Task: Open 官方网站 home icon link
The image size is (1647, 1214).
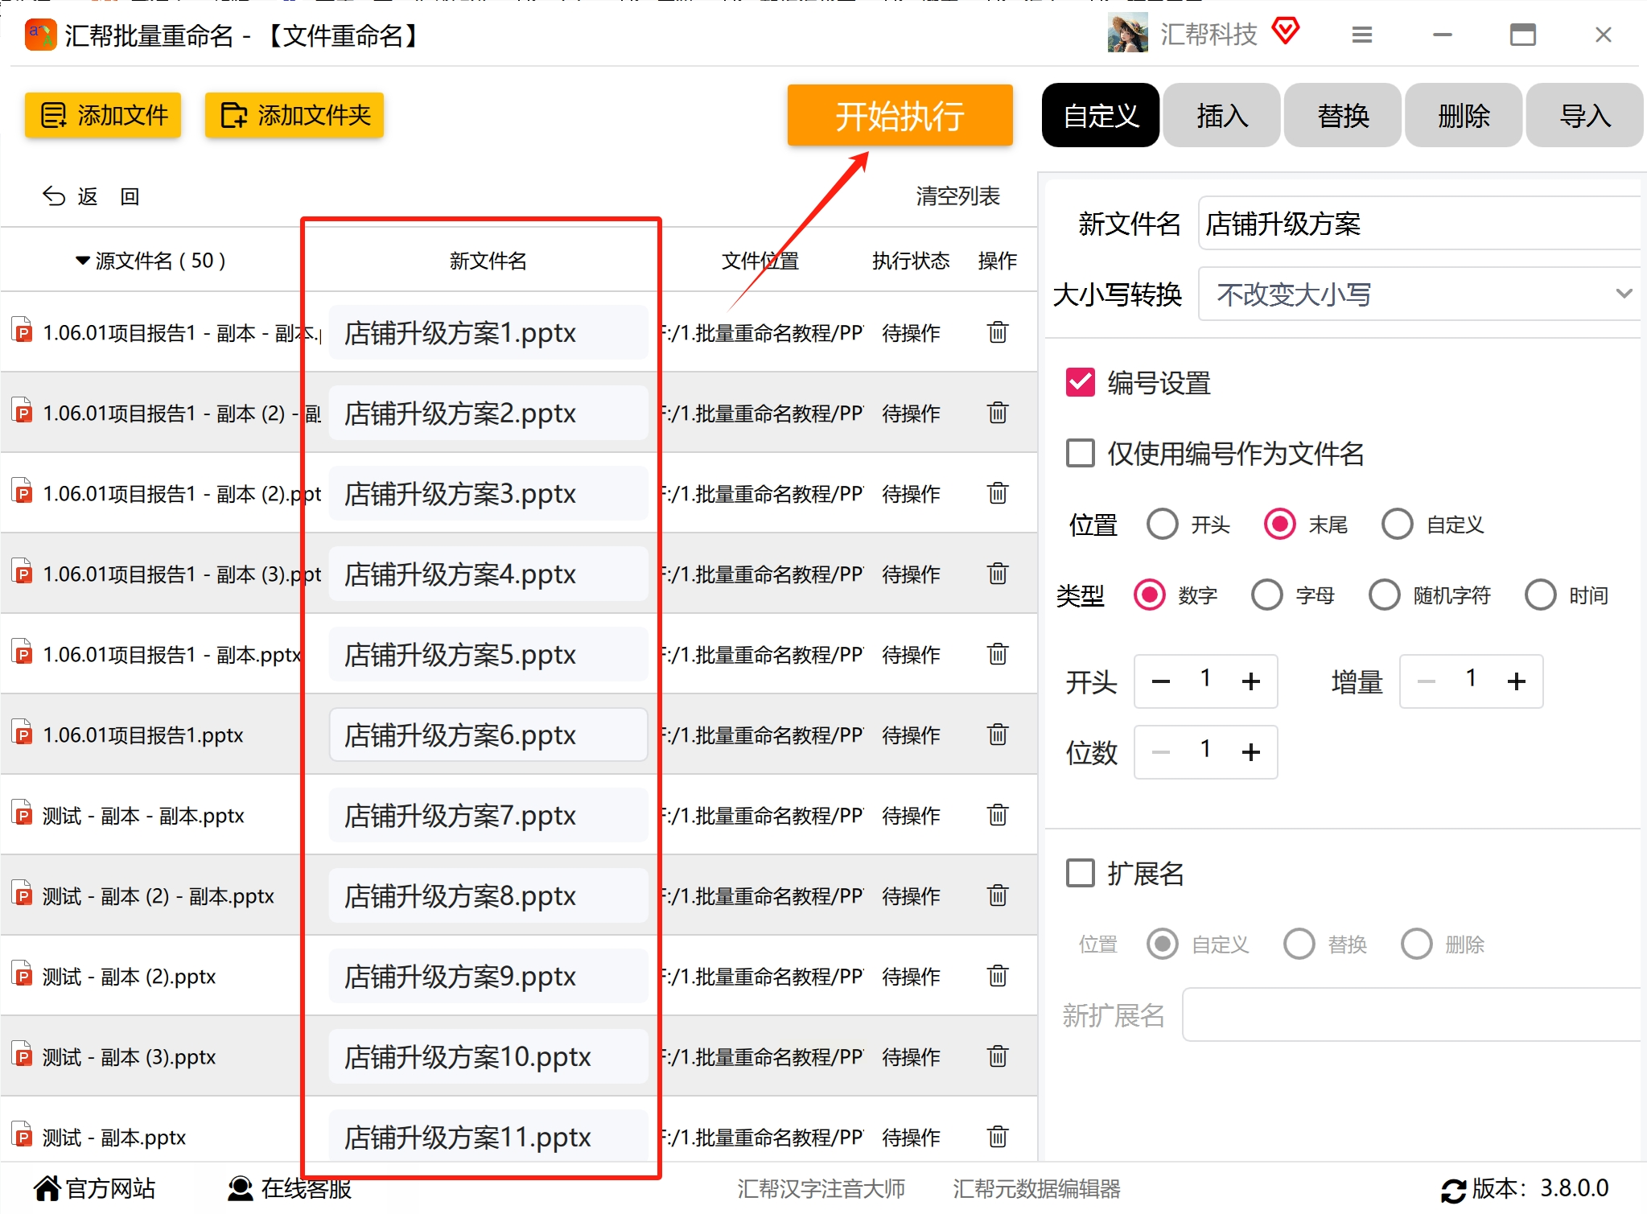Action: pyautogui.click(x=47, y=1188)
